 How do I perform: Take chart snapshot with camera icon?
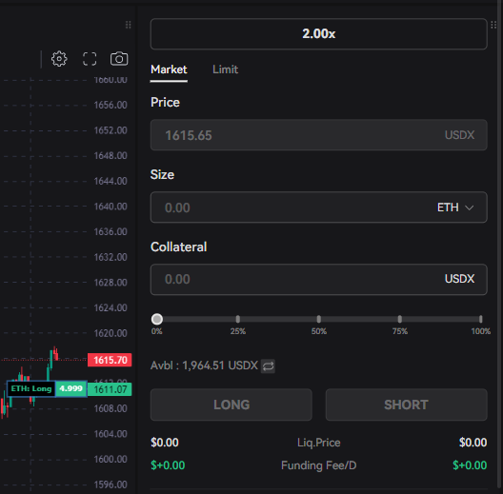(x=119, y=59)
